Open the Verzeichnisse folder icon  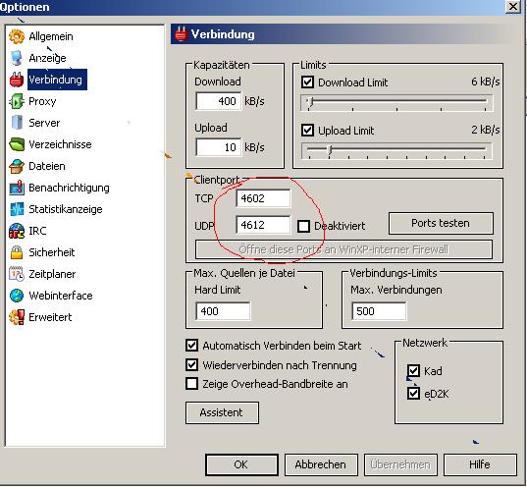coord(17,144)
